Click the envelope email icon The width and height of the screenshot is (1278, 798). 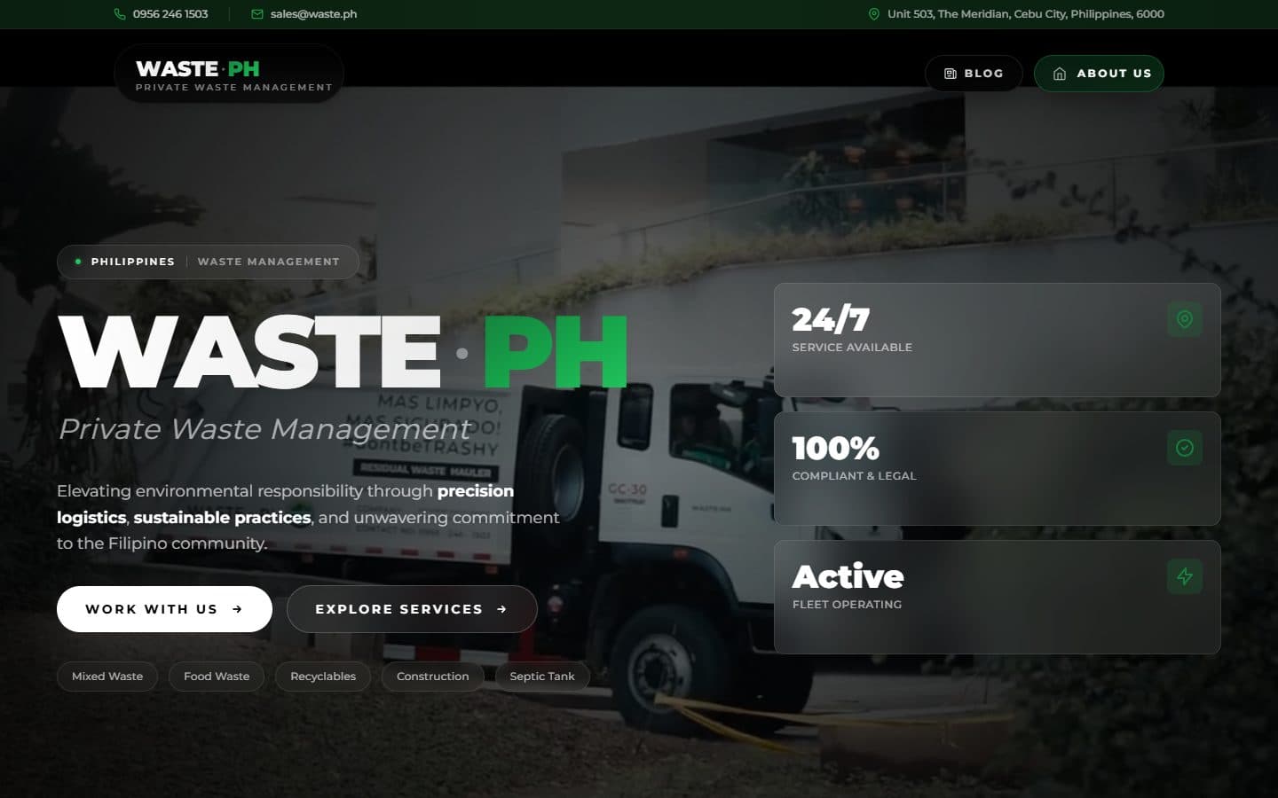[x=257, y=14]
